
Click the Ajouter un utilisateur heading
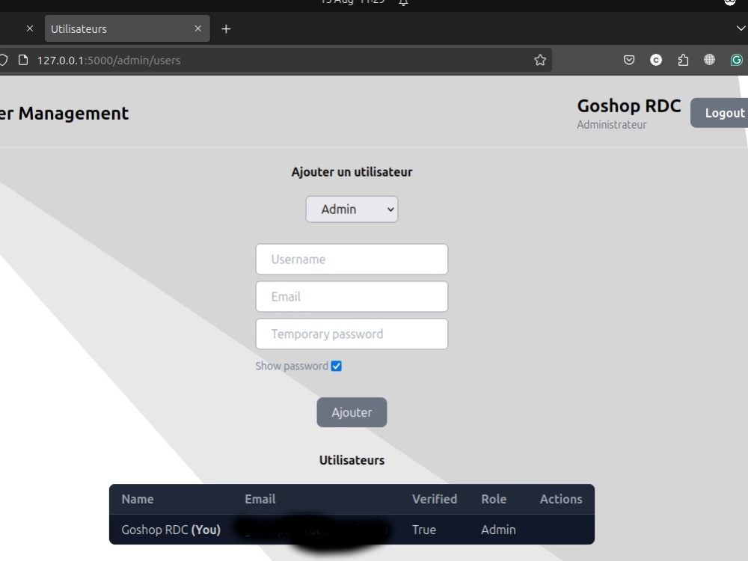coord(352,172)
